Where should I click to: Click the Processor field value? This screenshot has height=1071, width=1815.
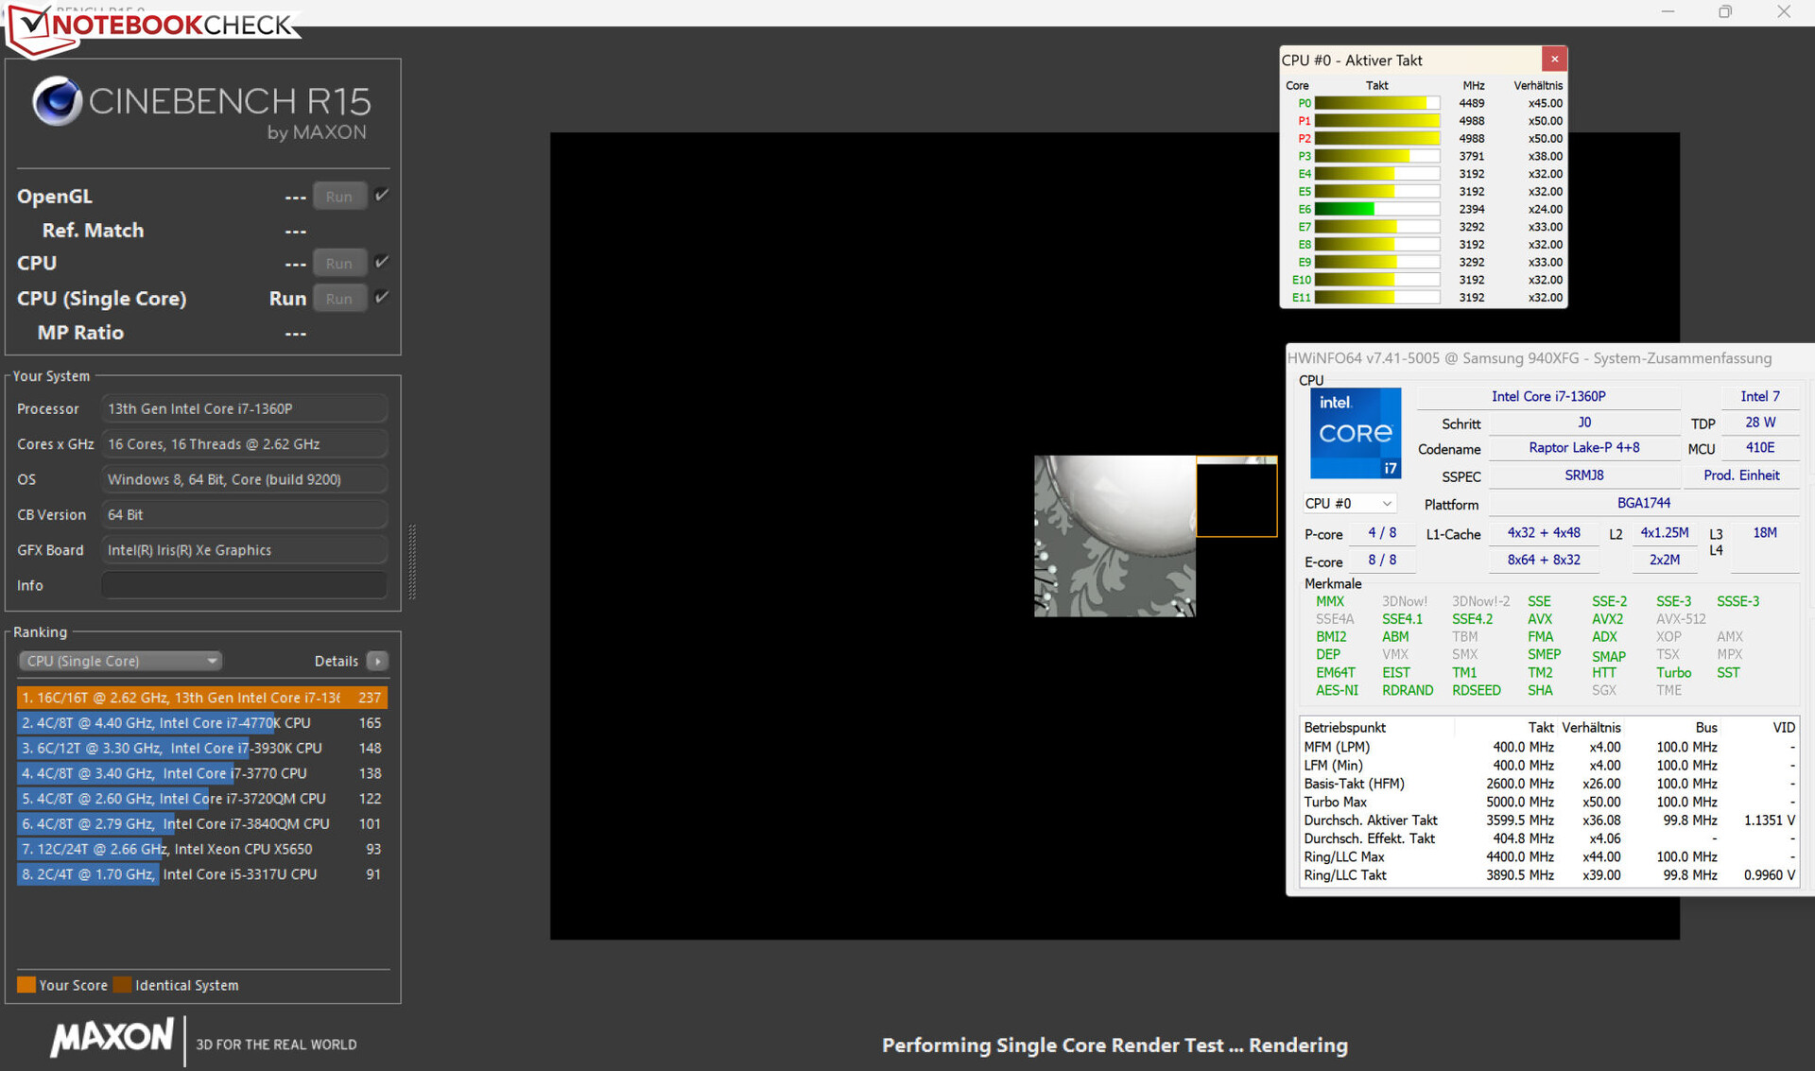(244, 408)
